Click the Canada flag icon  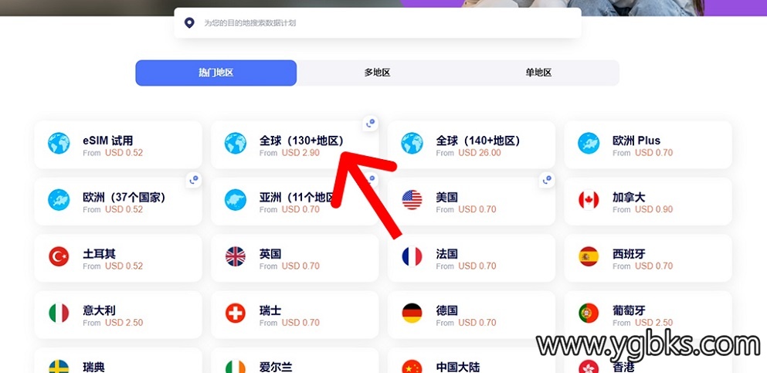589,200
